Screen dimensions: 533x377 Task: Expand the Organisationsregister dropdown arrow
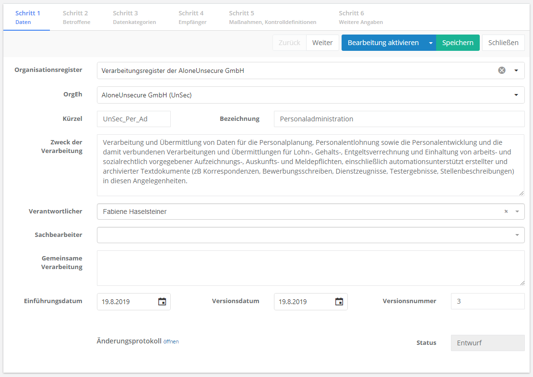pos(516,71)
